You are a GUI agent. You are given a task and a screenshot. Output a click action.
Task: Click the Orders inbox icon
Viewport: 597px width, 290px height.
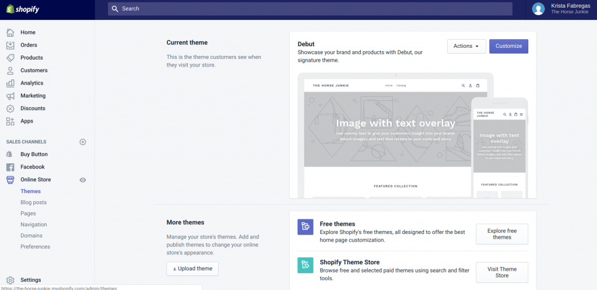tap(10, 45)
